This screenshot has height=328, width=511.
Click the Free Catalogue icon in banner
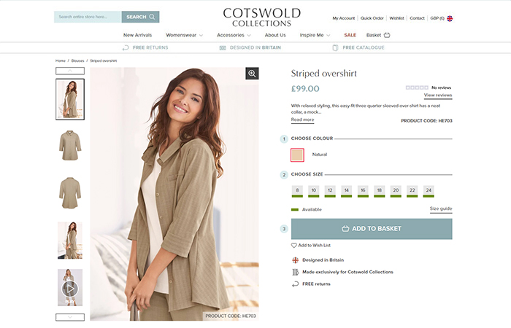point(335,48)
